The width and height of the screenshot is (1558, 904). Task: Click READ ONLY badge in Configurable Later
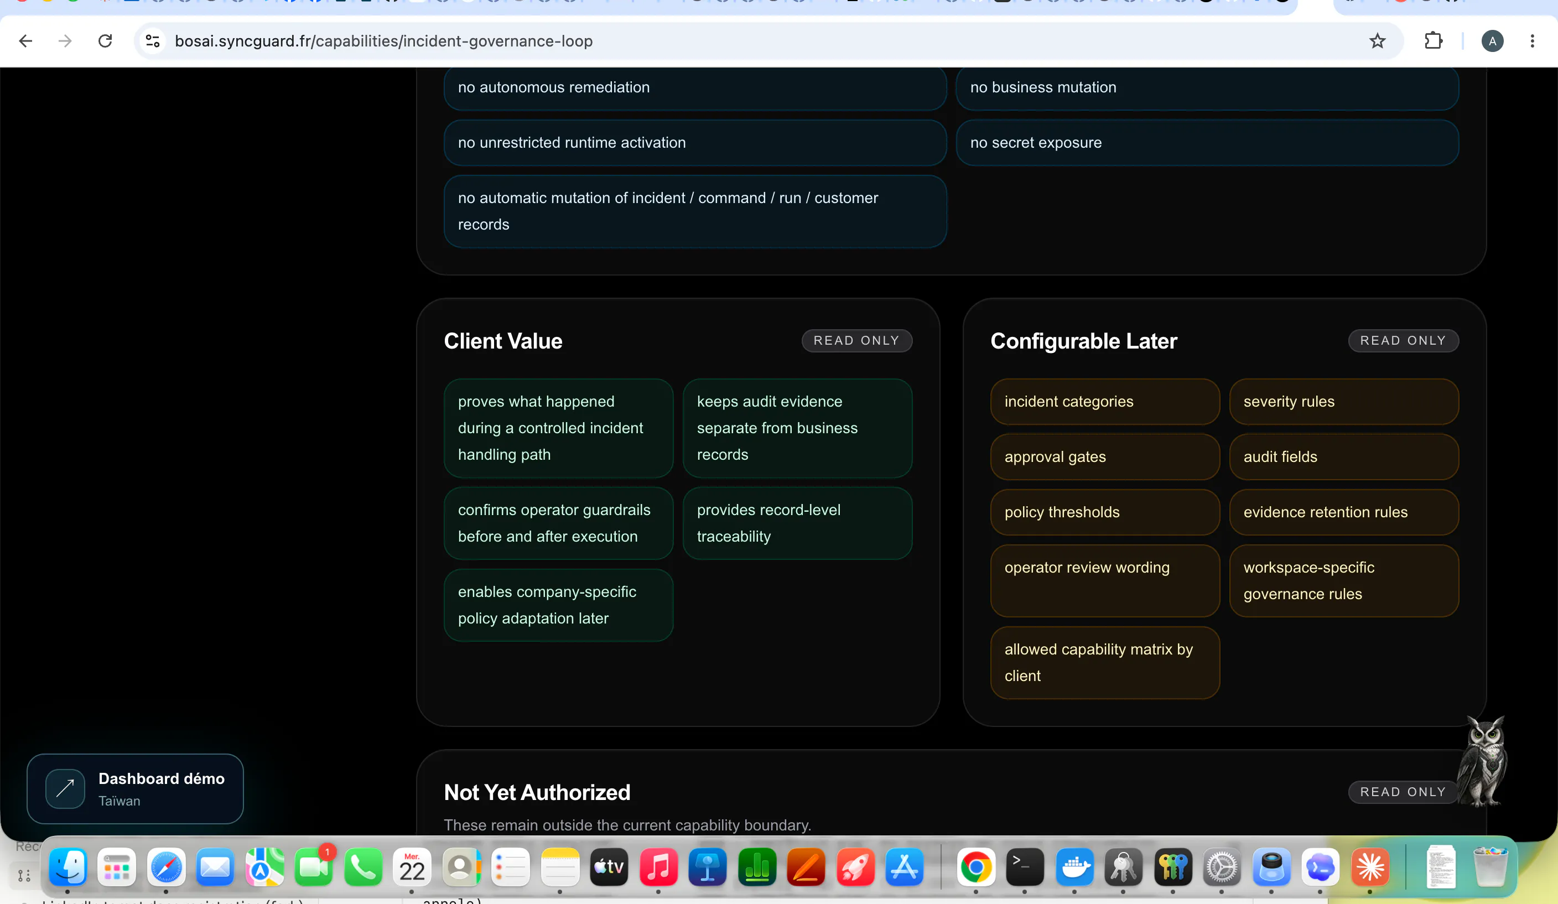pyautogui.click(x=1403, y=341)
